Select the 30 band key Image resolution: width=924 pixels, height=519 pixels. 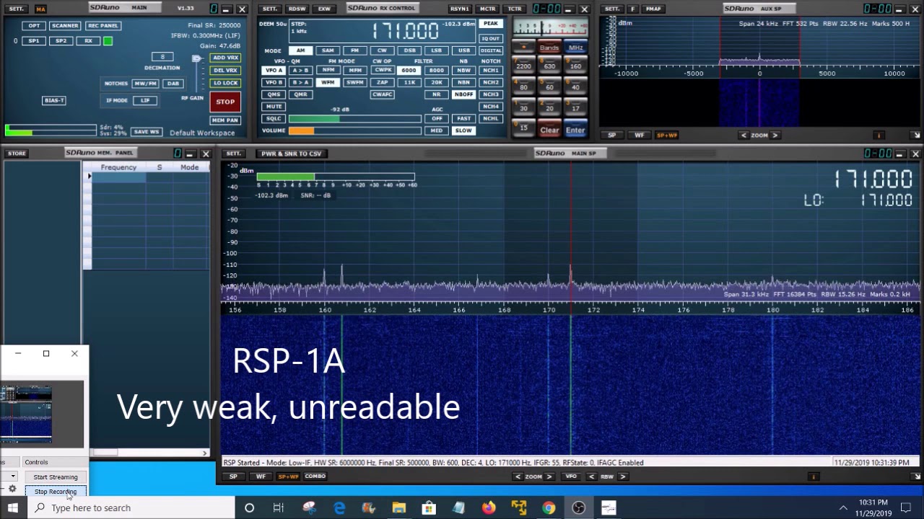tap(523, 108)
